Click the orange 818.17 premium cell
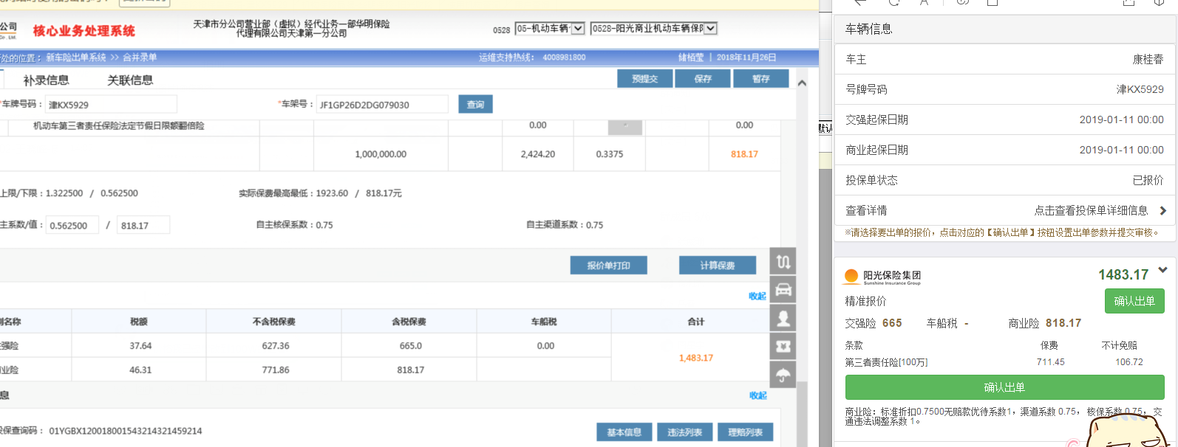The height and width of the screenshot is (447, 1178). [744, 154]
